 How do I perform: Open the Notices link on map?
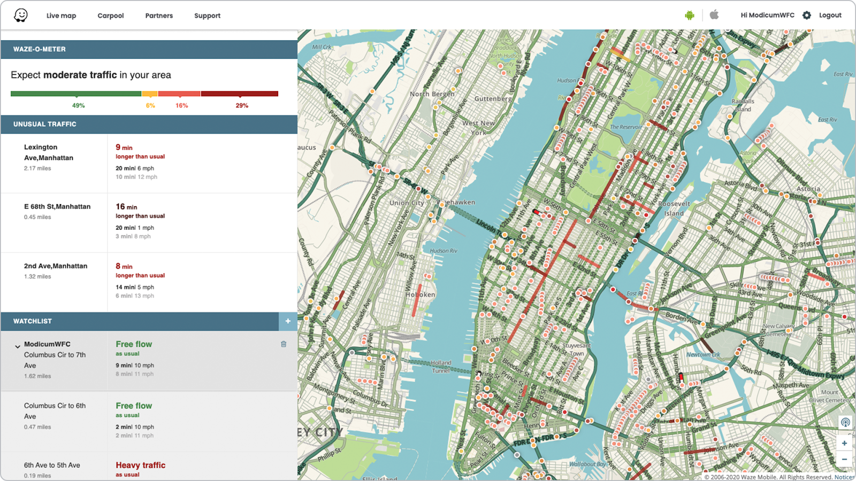coord(844,477)
